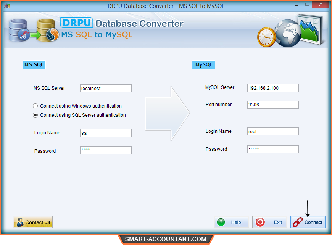Viewport: 332px width, 245px height.
Task: Click the "MS SQL to MySQL" subtitle
Action: (x=97, y=34)
